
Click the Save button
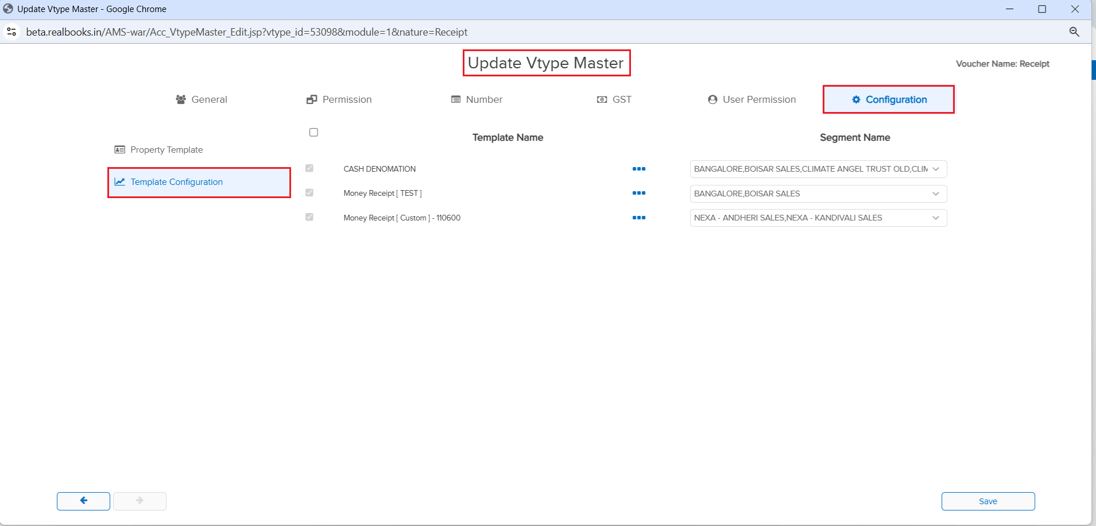[987, 501]
